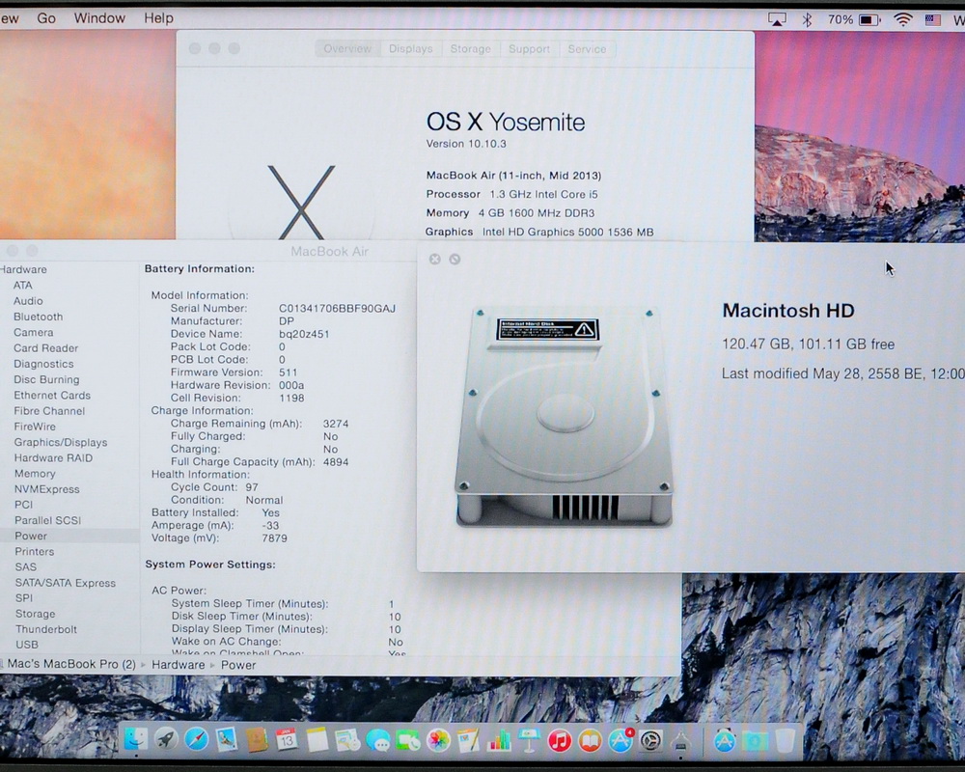Open Maps icon in Dock
965x772 pixels.
tap(347, 739)
